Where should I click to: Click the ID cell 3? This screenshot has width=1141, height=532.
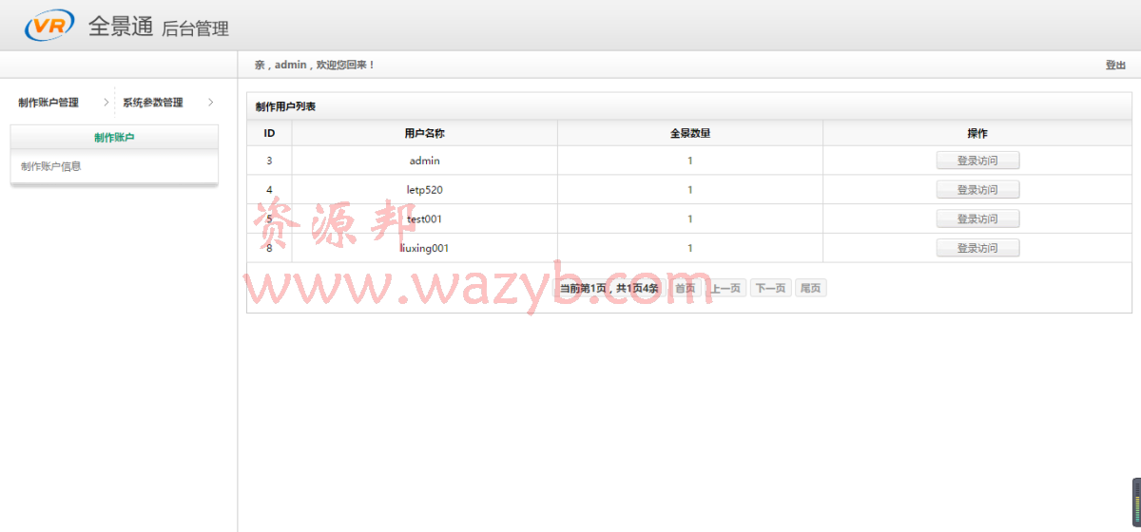(269, 161)
